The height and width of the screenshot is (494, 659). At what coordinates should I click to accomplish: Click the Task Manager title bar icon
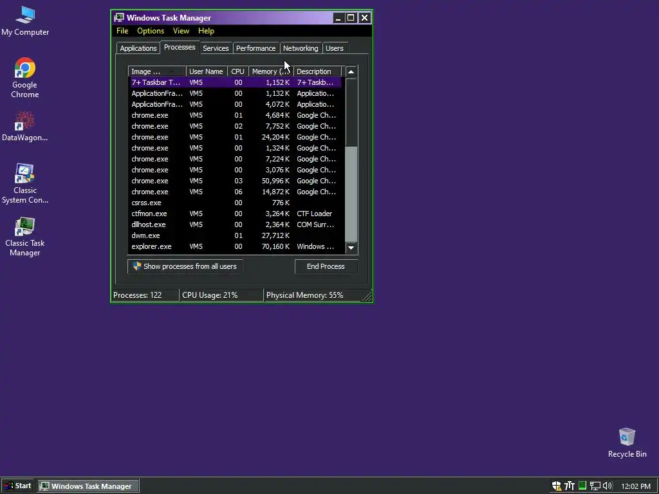[x=119, y=17]
